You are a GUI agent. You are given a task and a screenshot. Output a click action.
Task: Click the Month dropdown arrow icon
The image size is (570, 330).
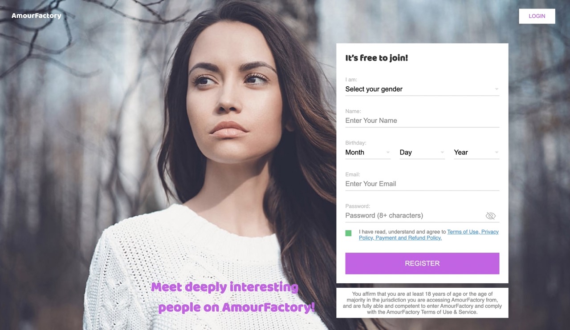tap(388, 153)
